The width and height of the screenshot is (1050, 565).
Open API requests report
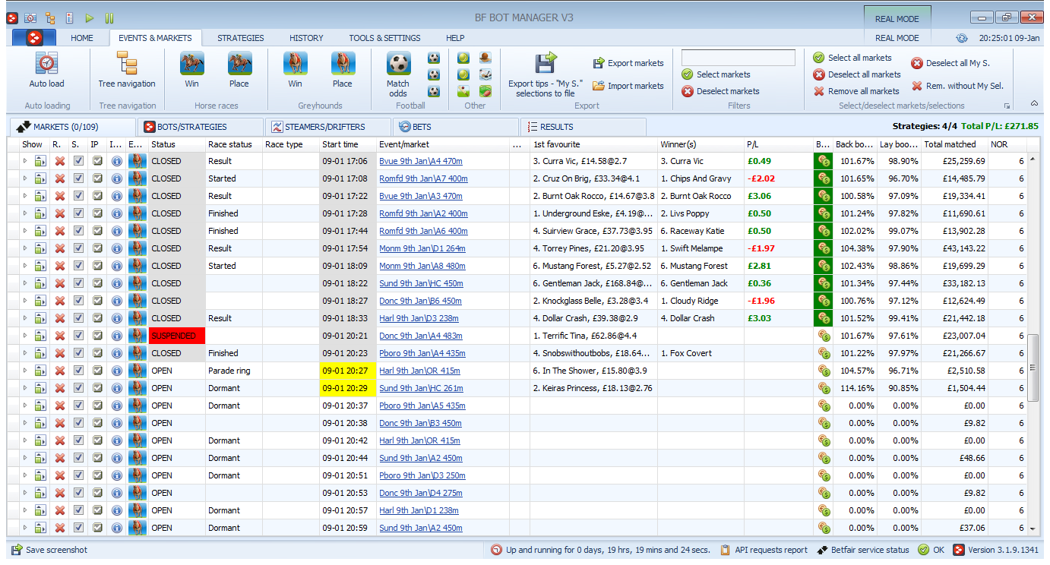(x=764, y=550)
